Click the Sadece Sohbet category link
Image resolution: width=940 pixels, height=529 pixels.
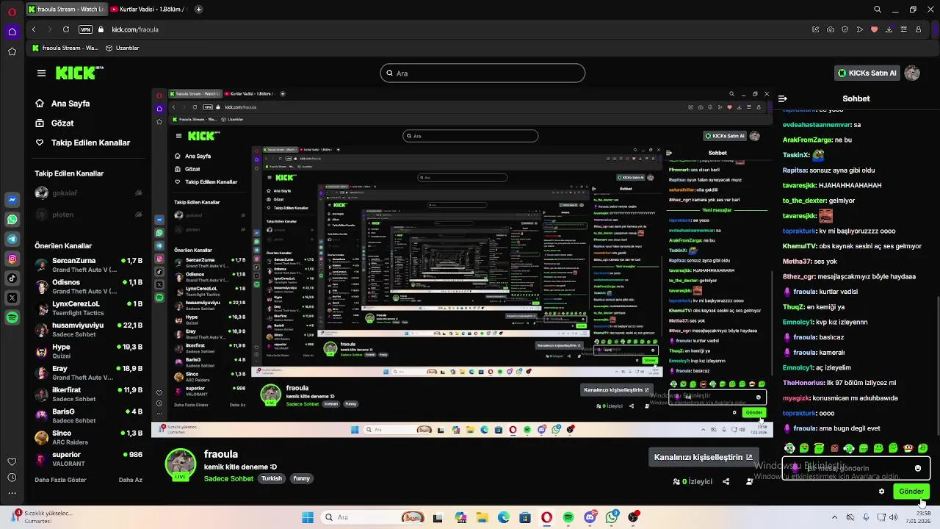(x=228, y=478)
